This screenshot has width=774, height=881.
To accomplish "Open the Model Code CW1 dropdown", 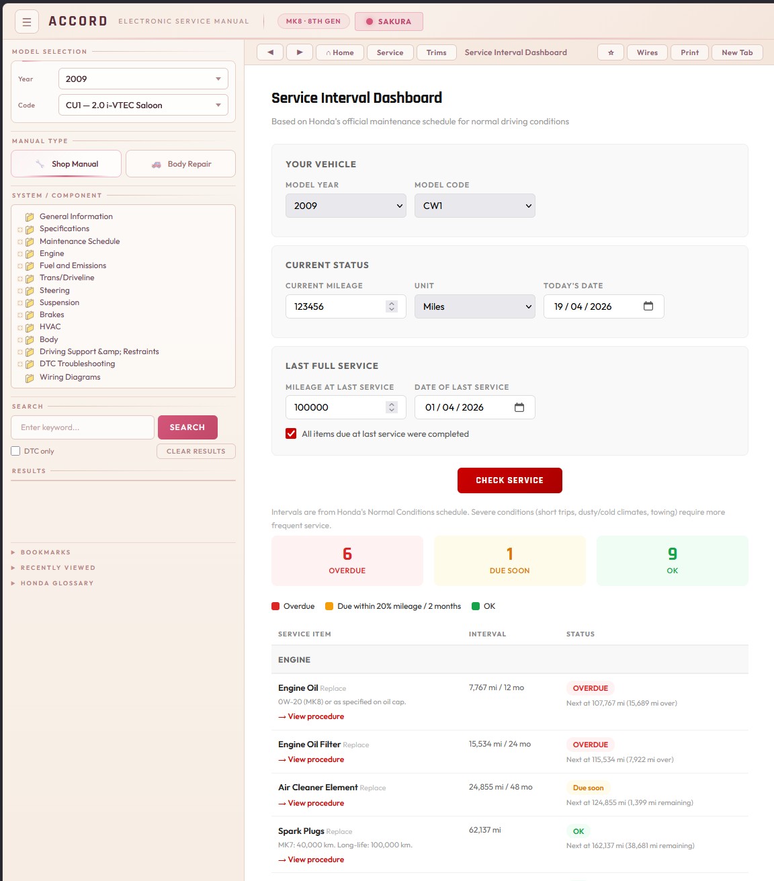I will [x=474, y=206].
